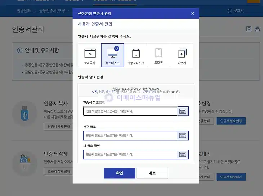
Task: Focus the 신규 암호 input field
Action: [x=130, y=136]
